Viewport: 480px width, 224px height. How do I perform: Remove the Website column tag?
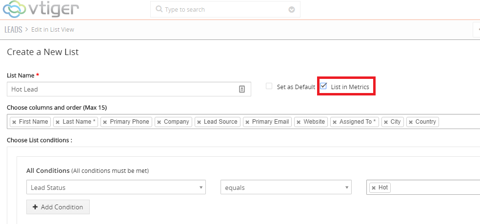(299, 122)
